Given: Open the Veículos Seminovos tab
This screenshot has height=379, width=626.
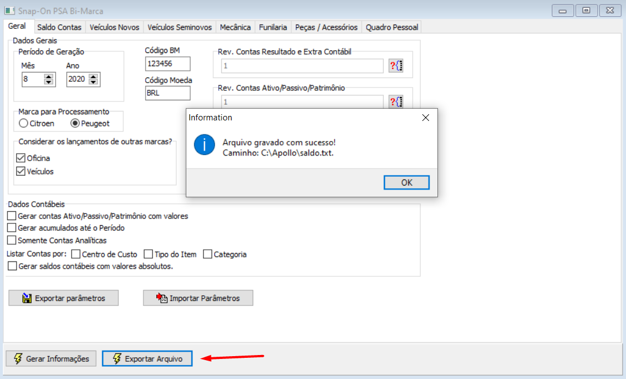Looking at the screenshot, I should pos(180,27).
